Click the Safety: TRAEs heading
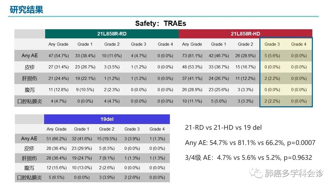 click(x=160, y=23)
